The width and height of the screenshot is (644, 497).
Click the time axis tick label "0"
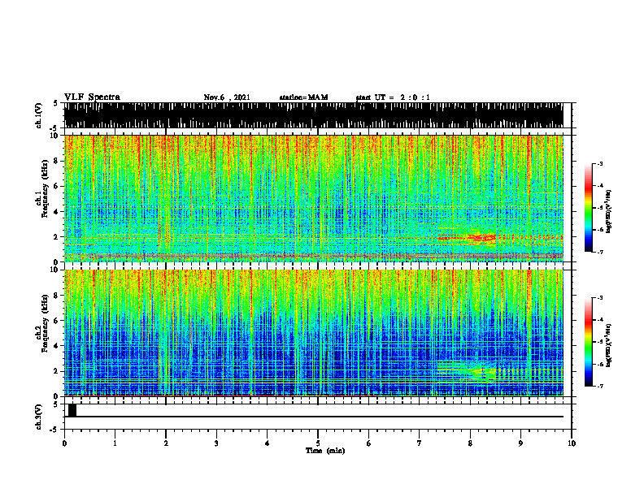[x=64, y=443]
